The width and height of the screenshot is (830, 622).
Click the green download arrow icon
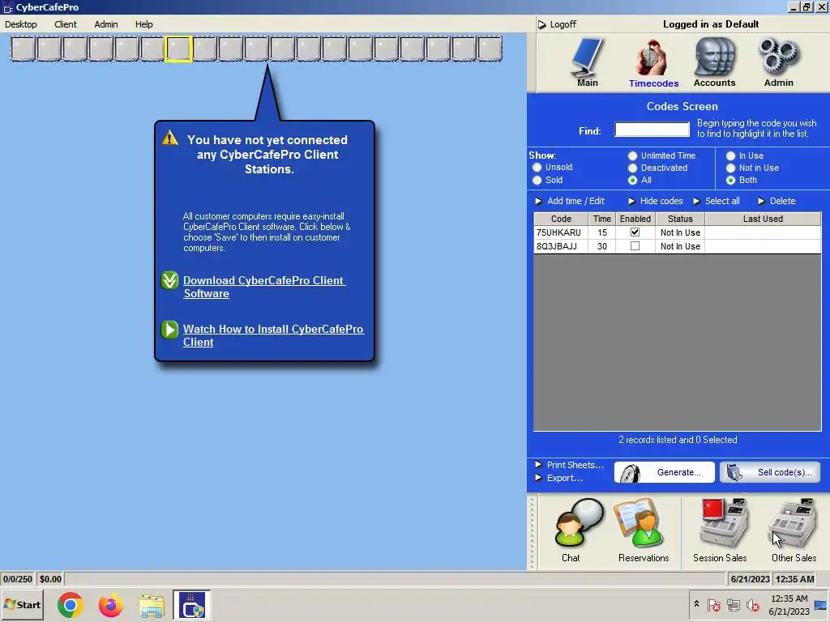[169, 280]
